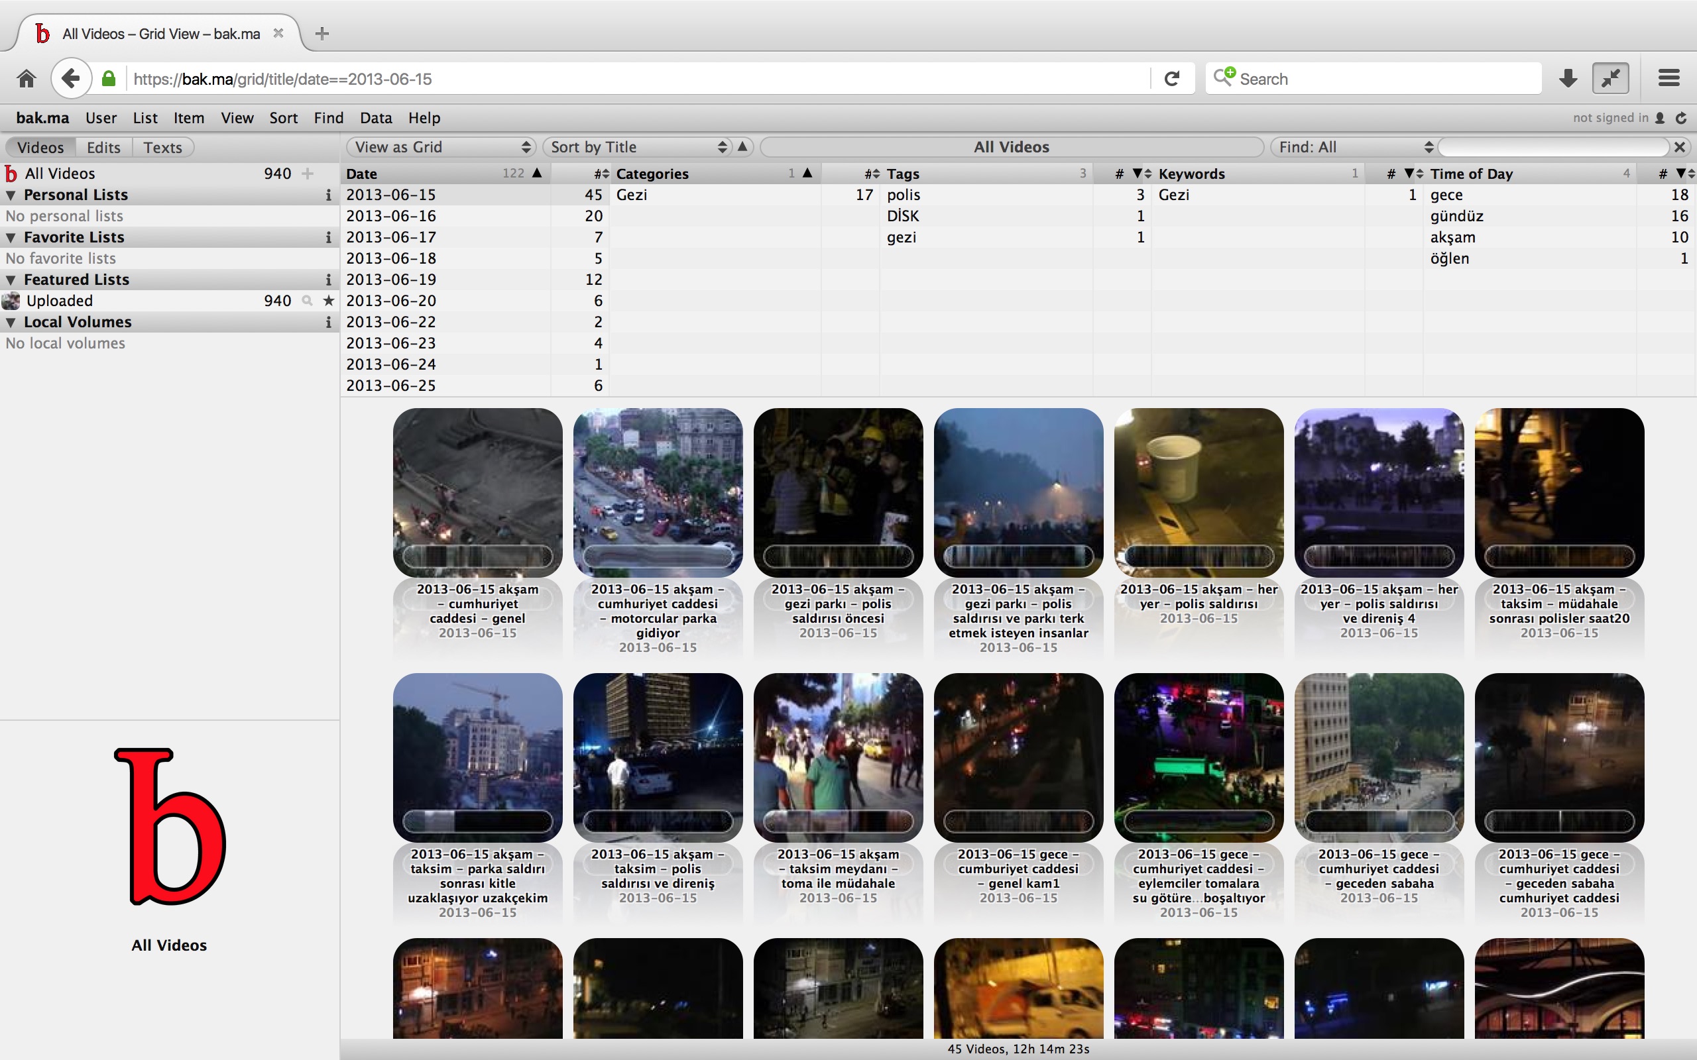Click the browser home icon

(27, 79)
